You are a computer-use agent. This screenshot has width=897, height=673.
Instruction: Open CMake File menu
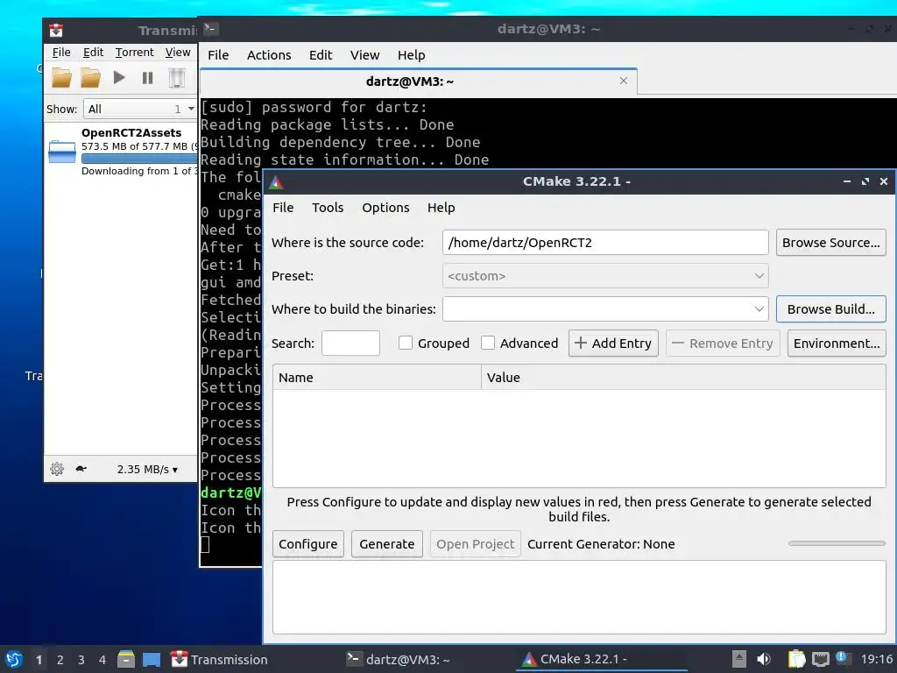[283, 208]
